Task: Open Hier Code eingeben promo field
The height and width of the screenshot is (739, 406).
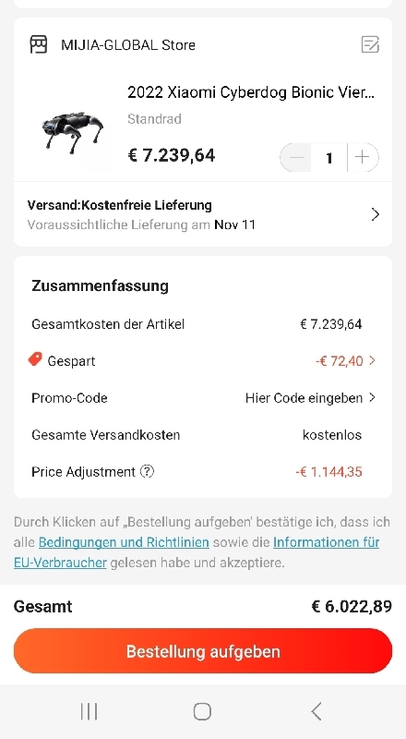Action: tap(311, 398)
